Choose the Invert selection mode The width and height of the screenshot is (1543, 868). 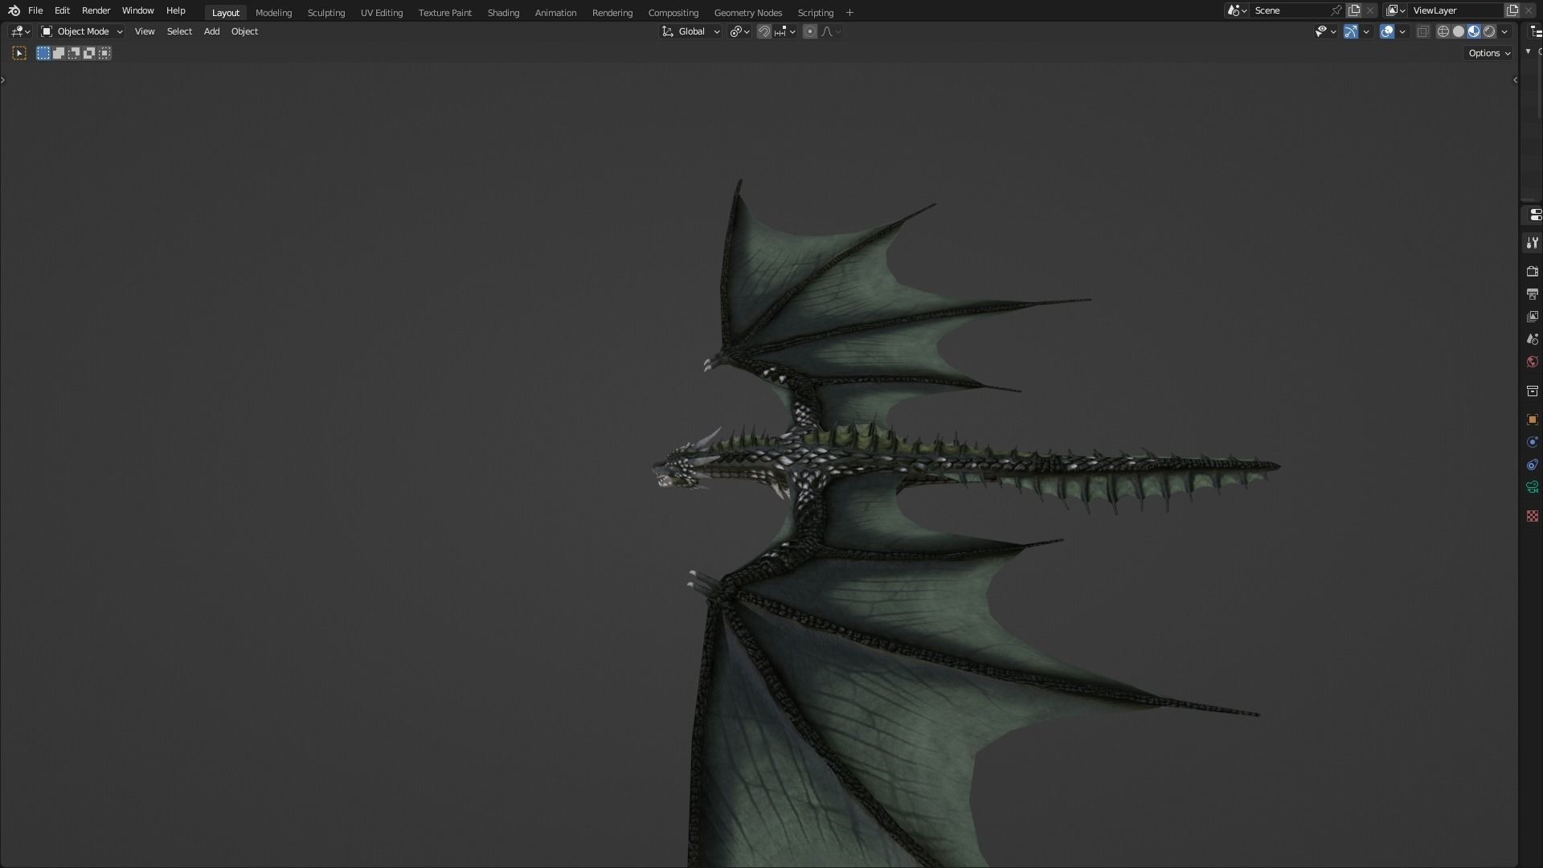click(x=89, y=53)
